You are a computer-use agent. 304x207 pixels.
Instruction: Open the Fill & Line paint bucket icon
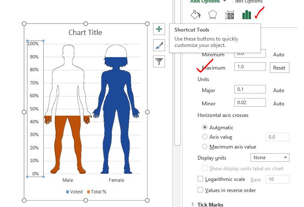pos(195,15)
